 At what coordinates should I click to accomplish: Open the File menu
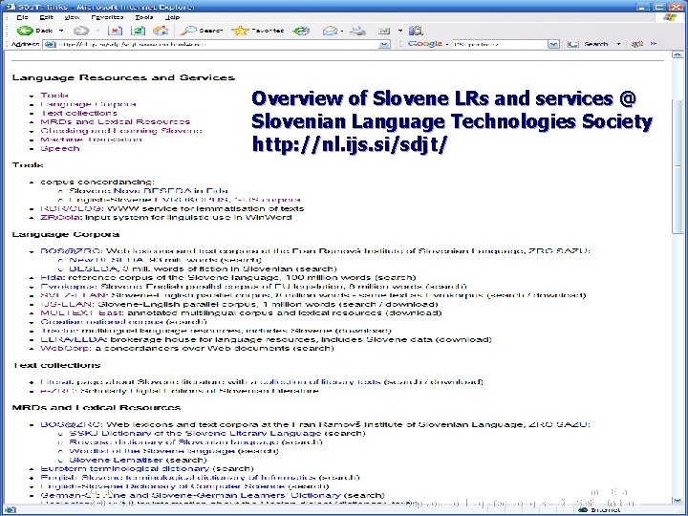click(x=22, y=17)
